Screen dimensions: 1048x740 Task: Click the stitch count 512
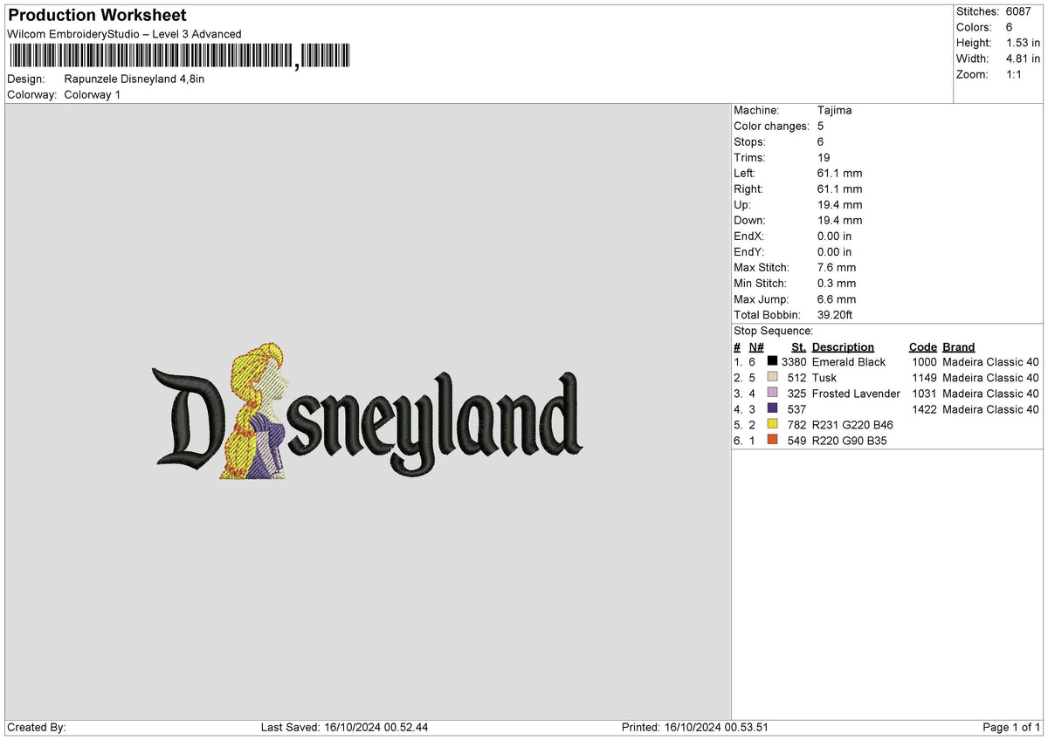click(x=796, y=377)
